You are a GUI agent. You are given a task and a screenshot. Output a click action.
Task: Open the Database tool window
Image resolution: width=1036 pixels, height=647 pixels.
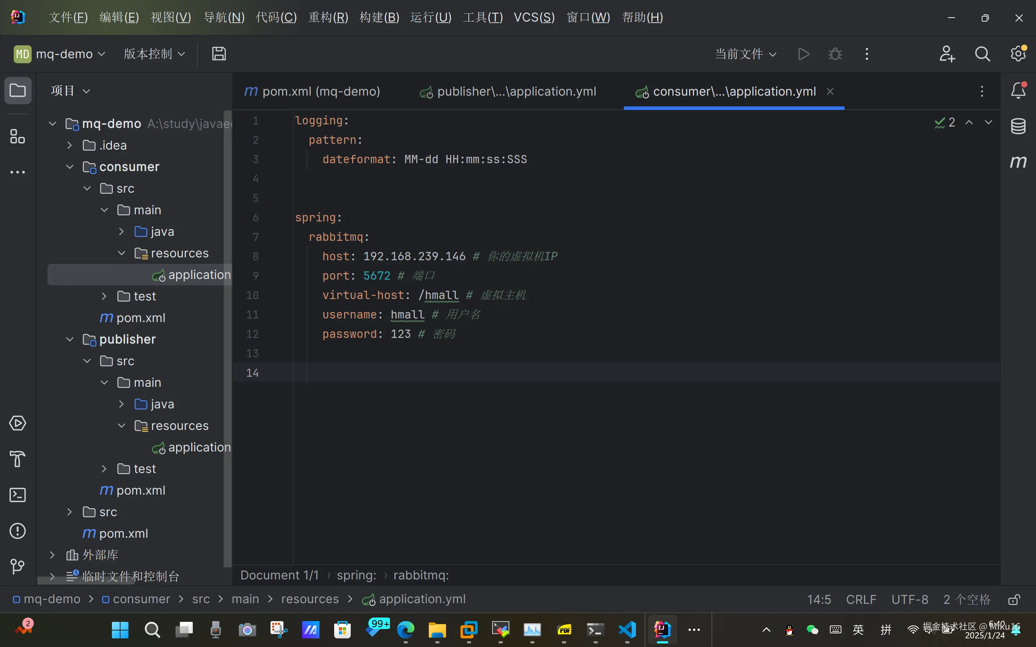(1018, 126)
